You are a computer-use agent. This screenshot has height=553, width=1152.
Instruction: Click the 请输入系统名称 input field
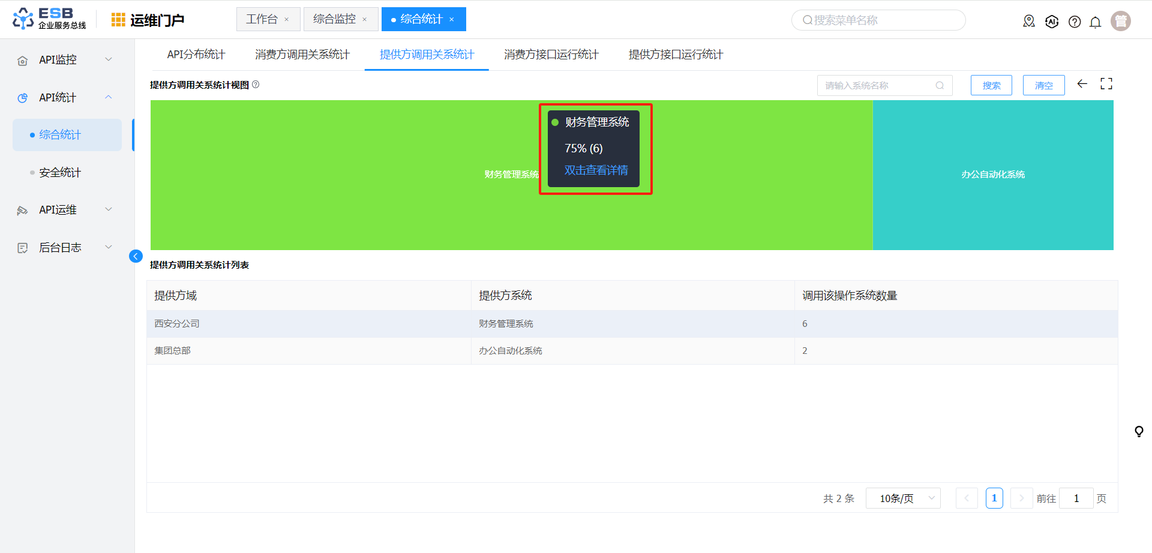877,85
